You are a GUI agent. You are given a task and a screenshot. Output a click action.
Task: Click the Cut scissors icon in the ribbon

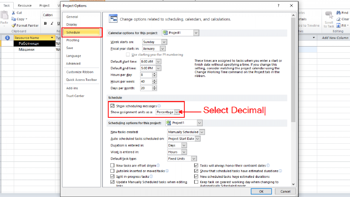(14, 13)
